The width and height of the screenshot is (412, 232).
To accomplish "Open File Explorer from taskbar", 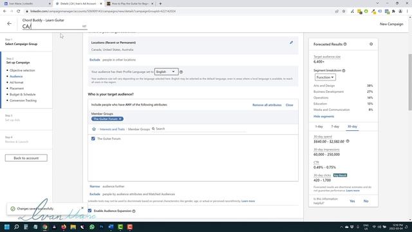I will [73, 227].
